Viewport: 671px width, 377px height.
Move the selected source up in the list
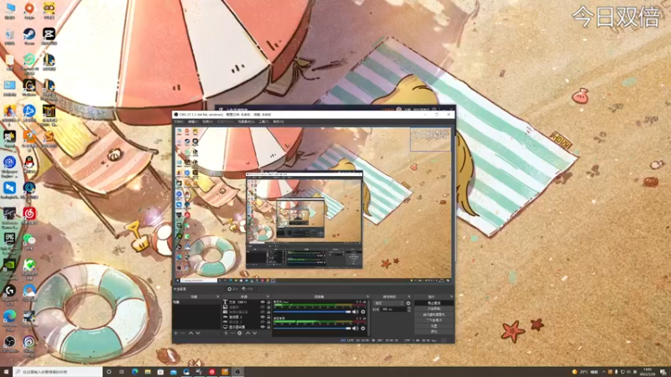(248, 333)
